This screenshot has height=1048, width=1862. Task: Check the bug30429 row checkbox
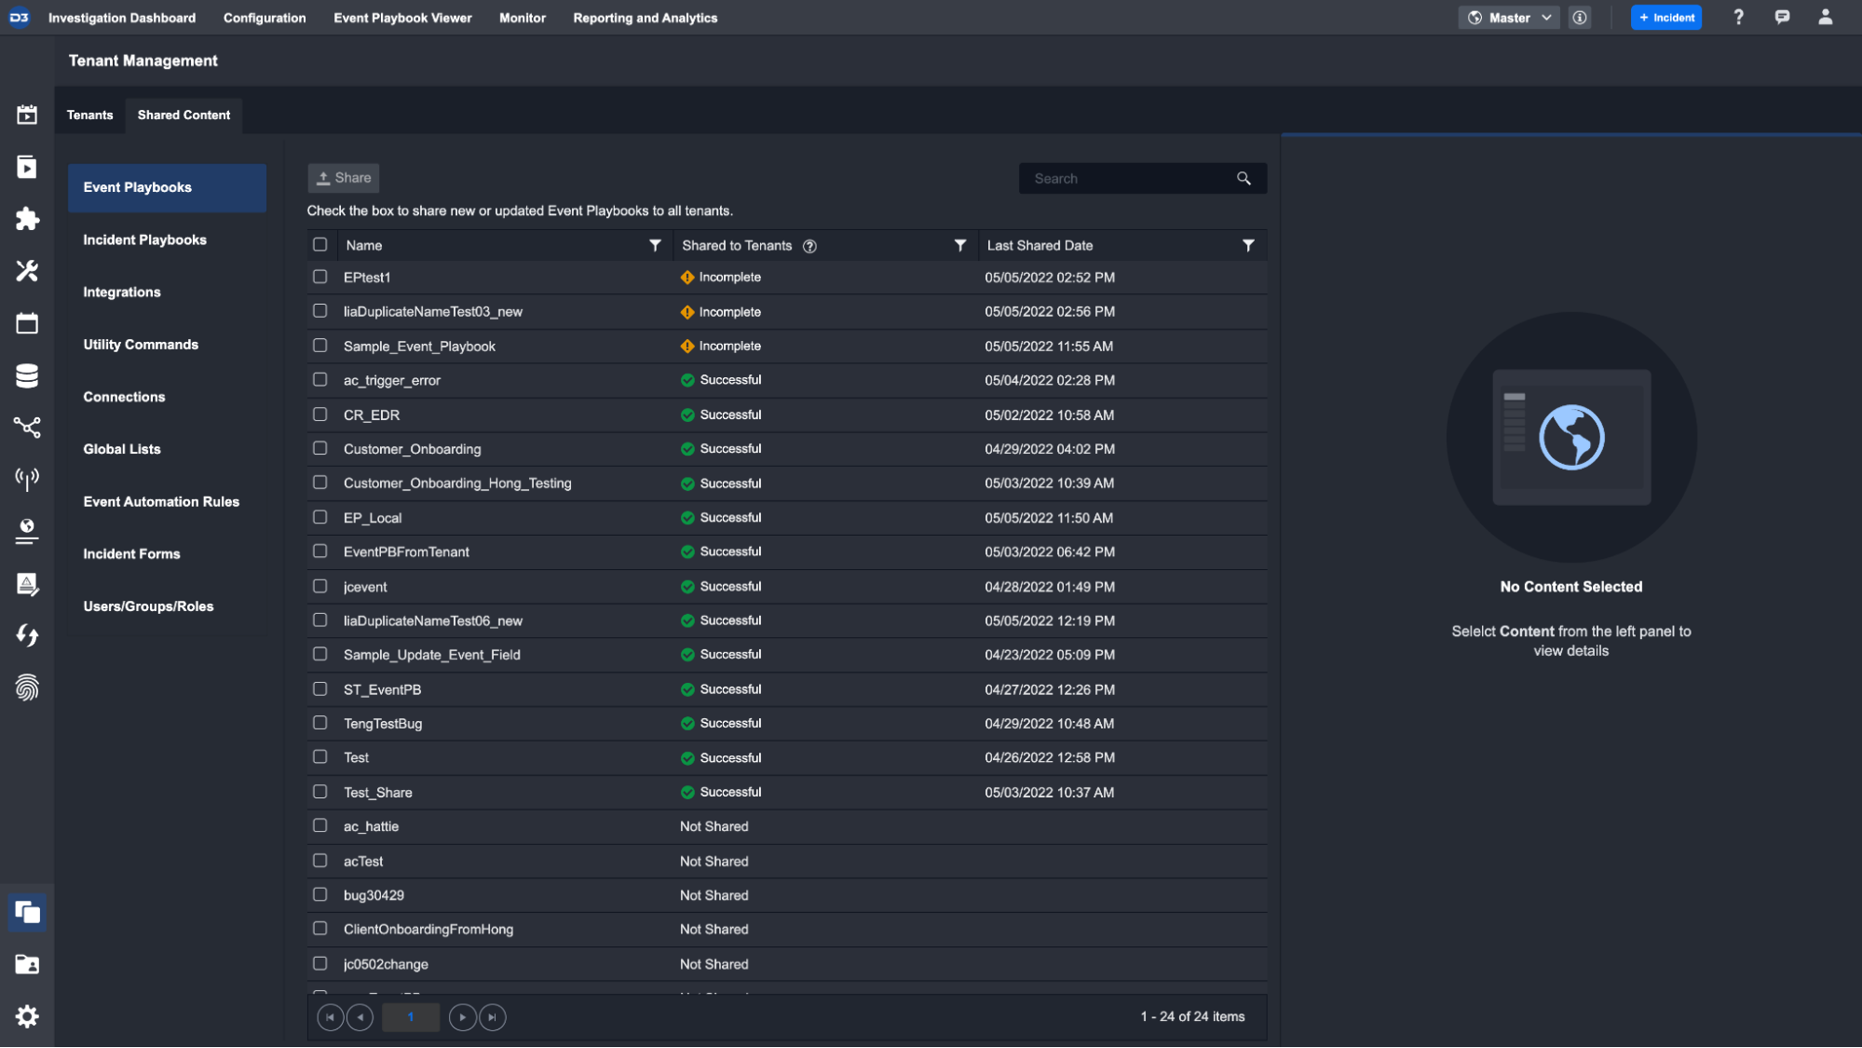[320, 894]
